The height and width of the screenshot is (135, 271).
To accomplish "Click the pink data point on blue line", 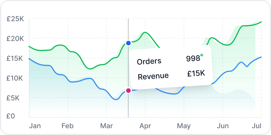I will [128, 90].
